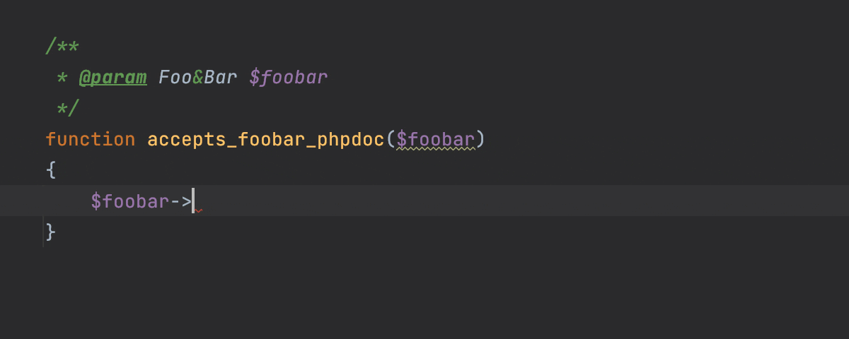The height and width of the screenshot is (339, 849).
Task: Click the $foobar variable in the function body
Action: coord(129,201)
